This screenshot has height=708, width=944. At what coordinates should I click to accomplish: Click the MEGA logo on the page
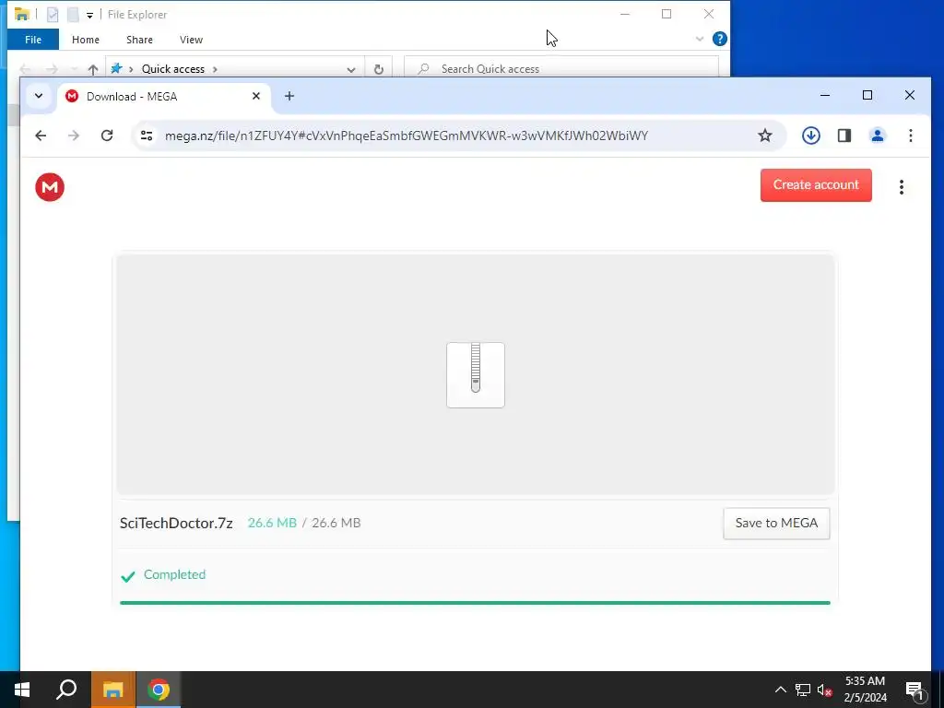point(50,187)
